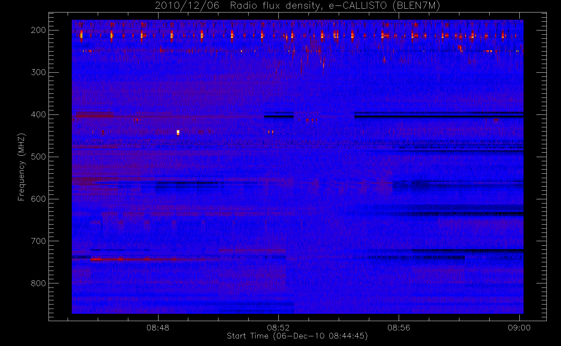Viewport: 561px width, 346px height.
Task: Click the 09:00 time tick label
Action: click(x=519, y=328)
